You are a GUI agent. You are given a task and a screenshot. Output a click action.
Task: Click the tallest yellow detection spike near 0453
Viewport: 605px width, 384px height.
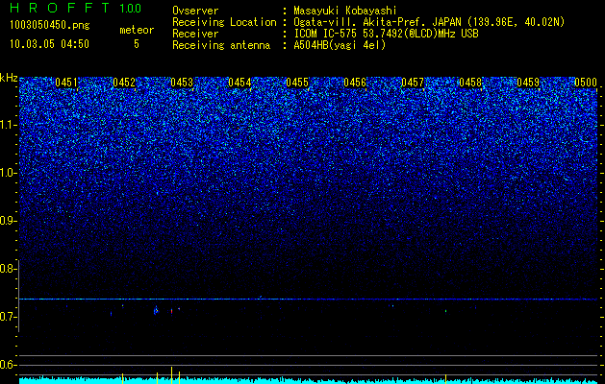pyautogui.click(x=172, y=375)
